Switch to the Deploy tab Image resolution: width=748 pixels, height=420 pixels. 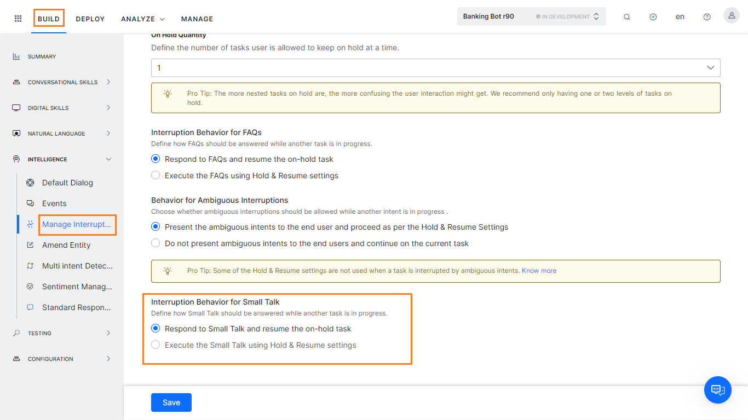(x=90, y=19)
